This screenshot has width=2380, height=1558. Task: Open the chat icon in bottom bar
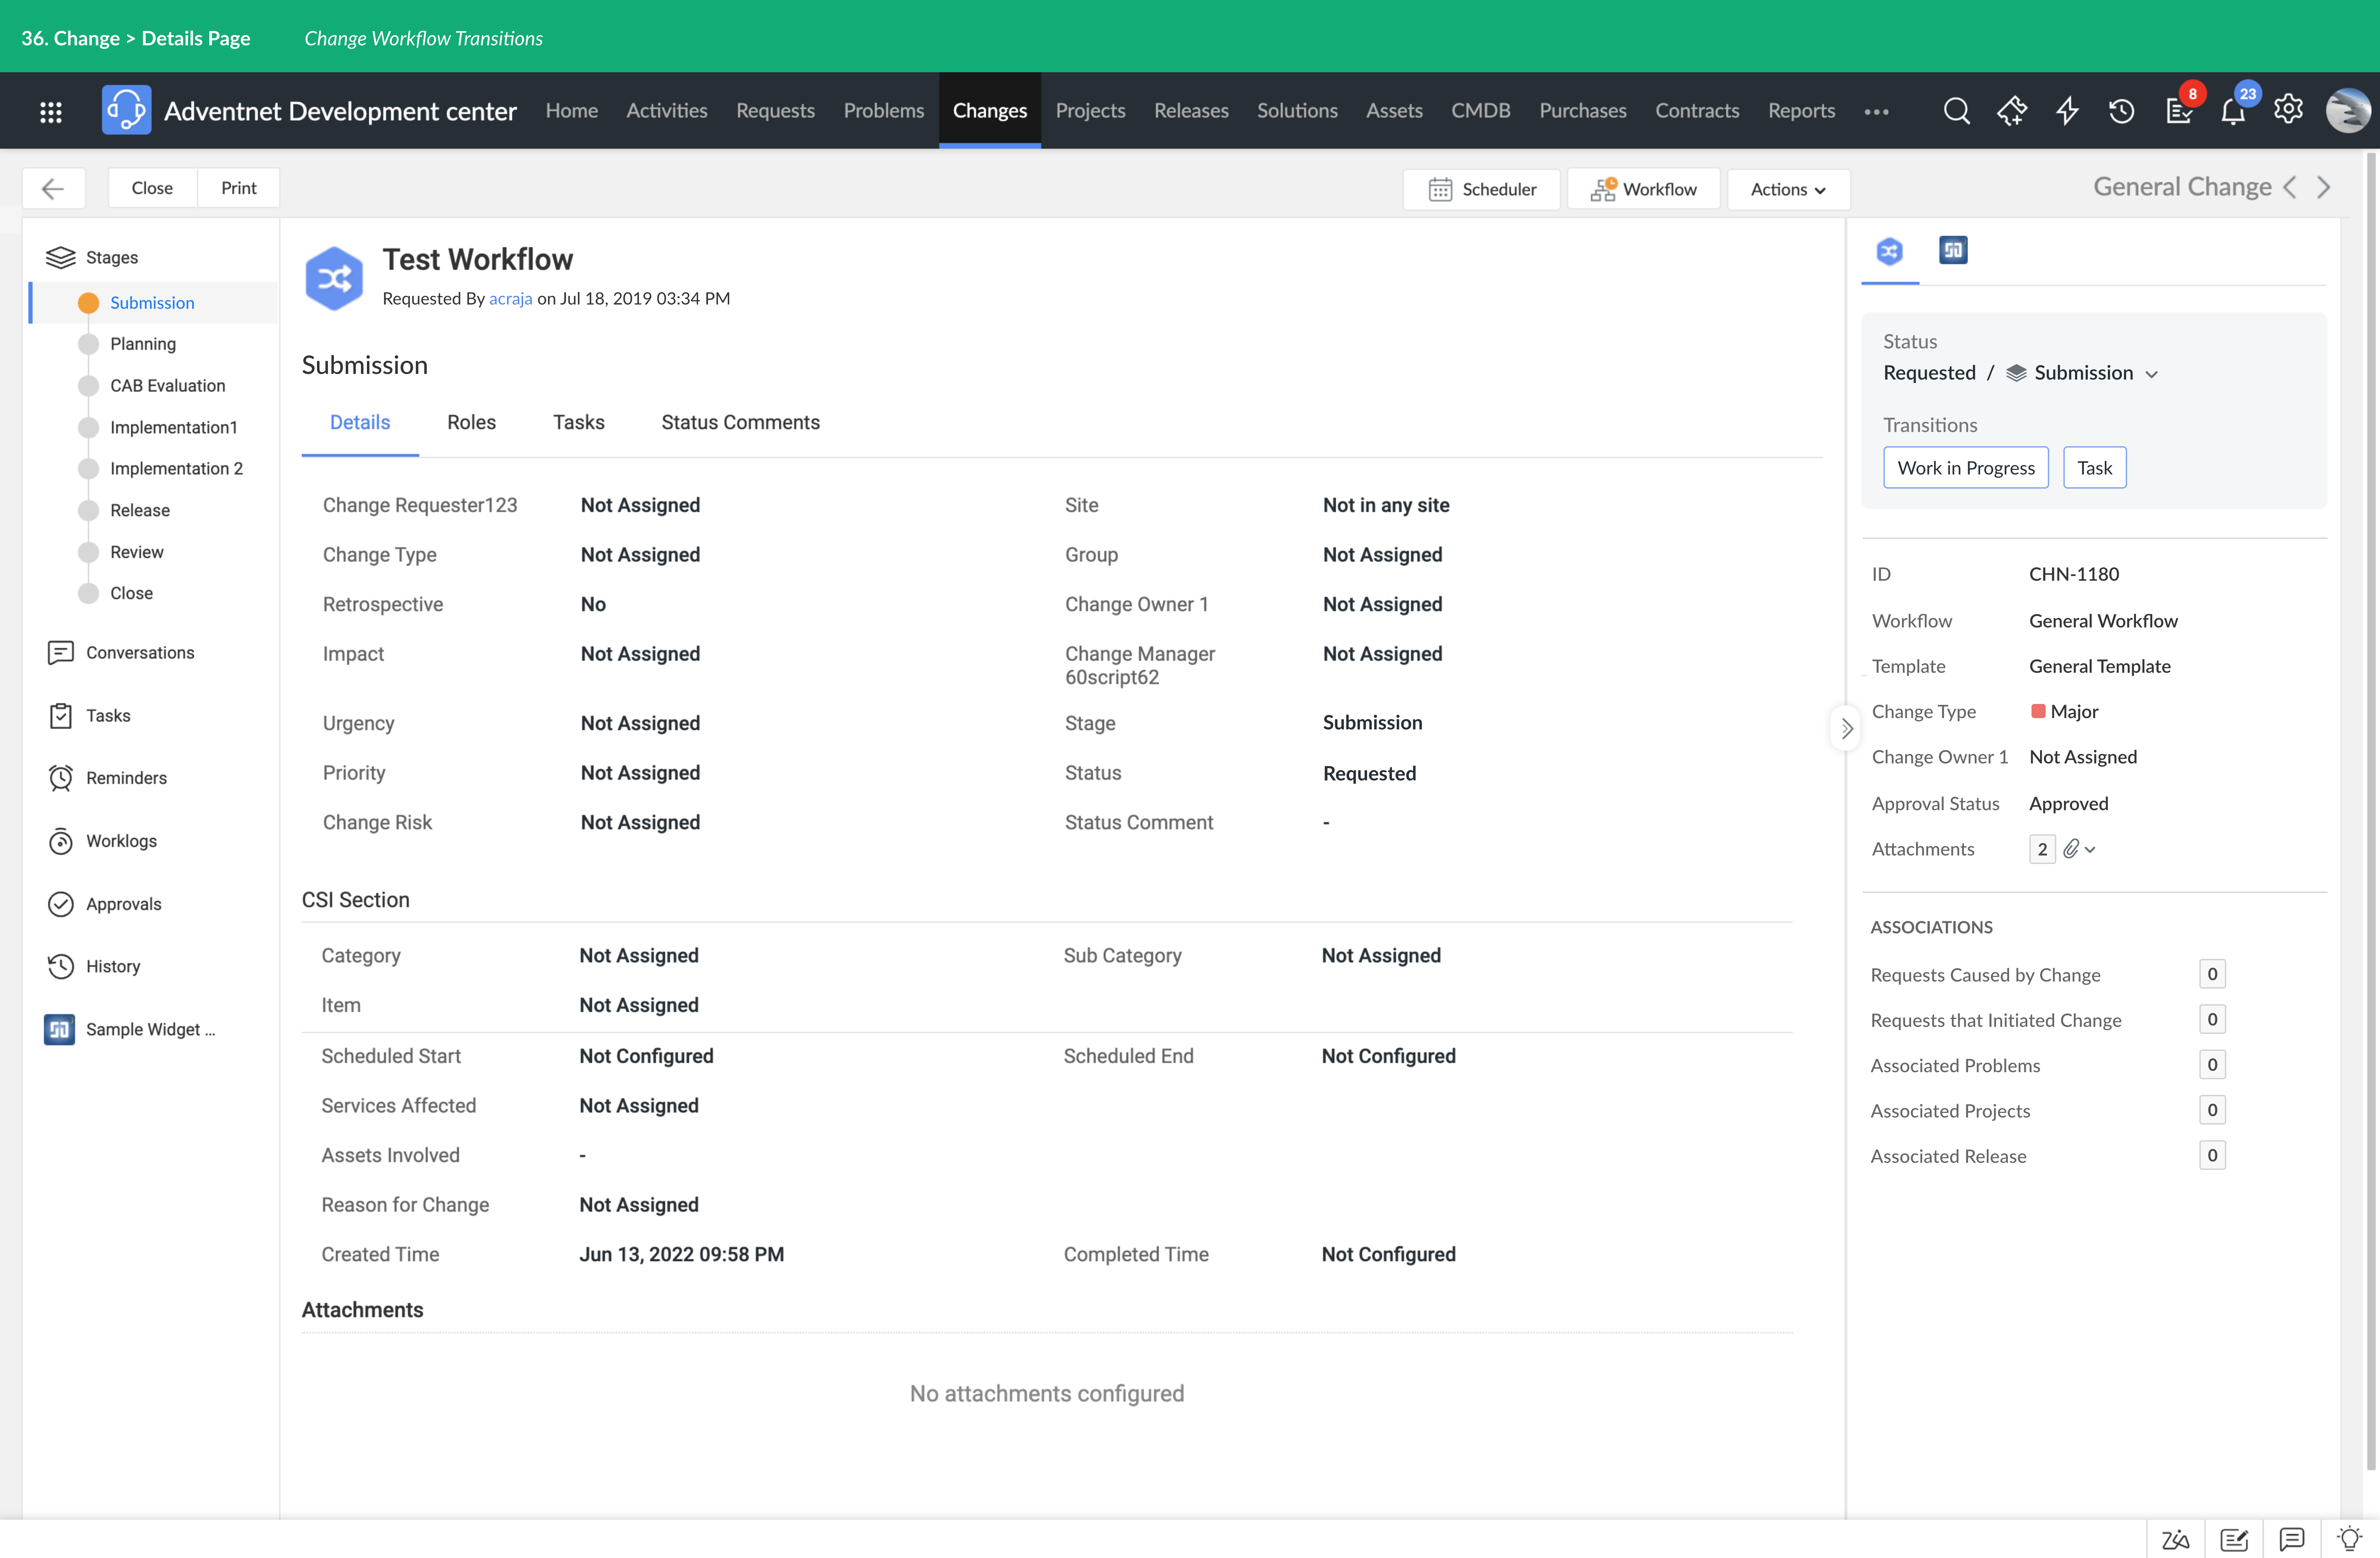click(x=2292, y=1540)
